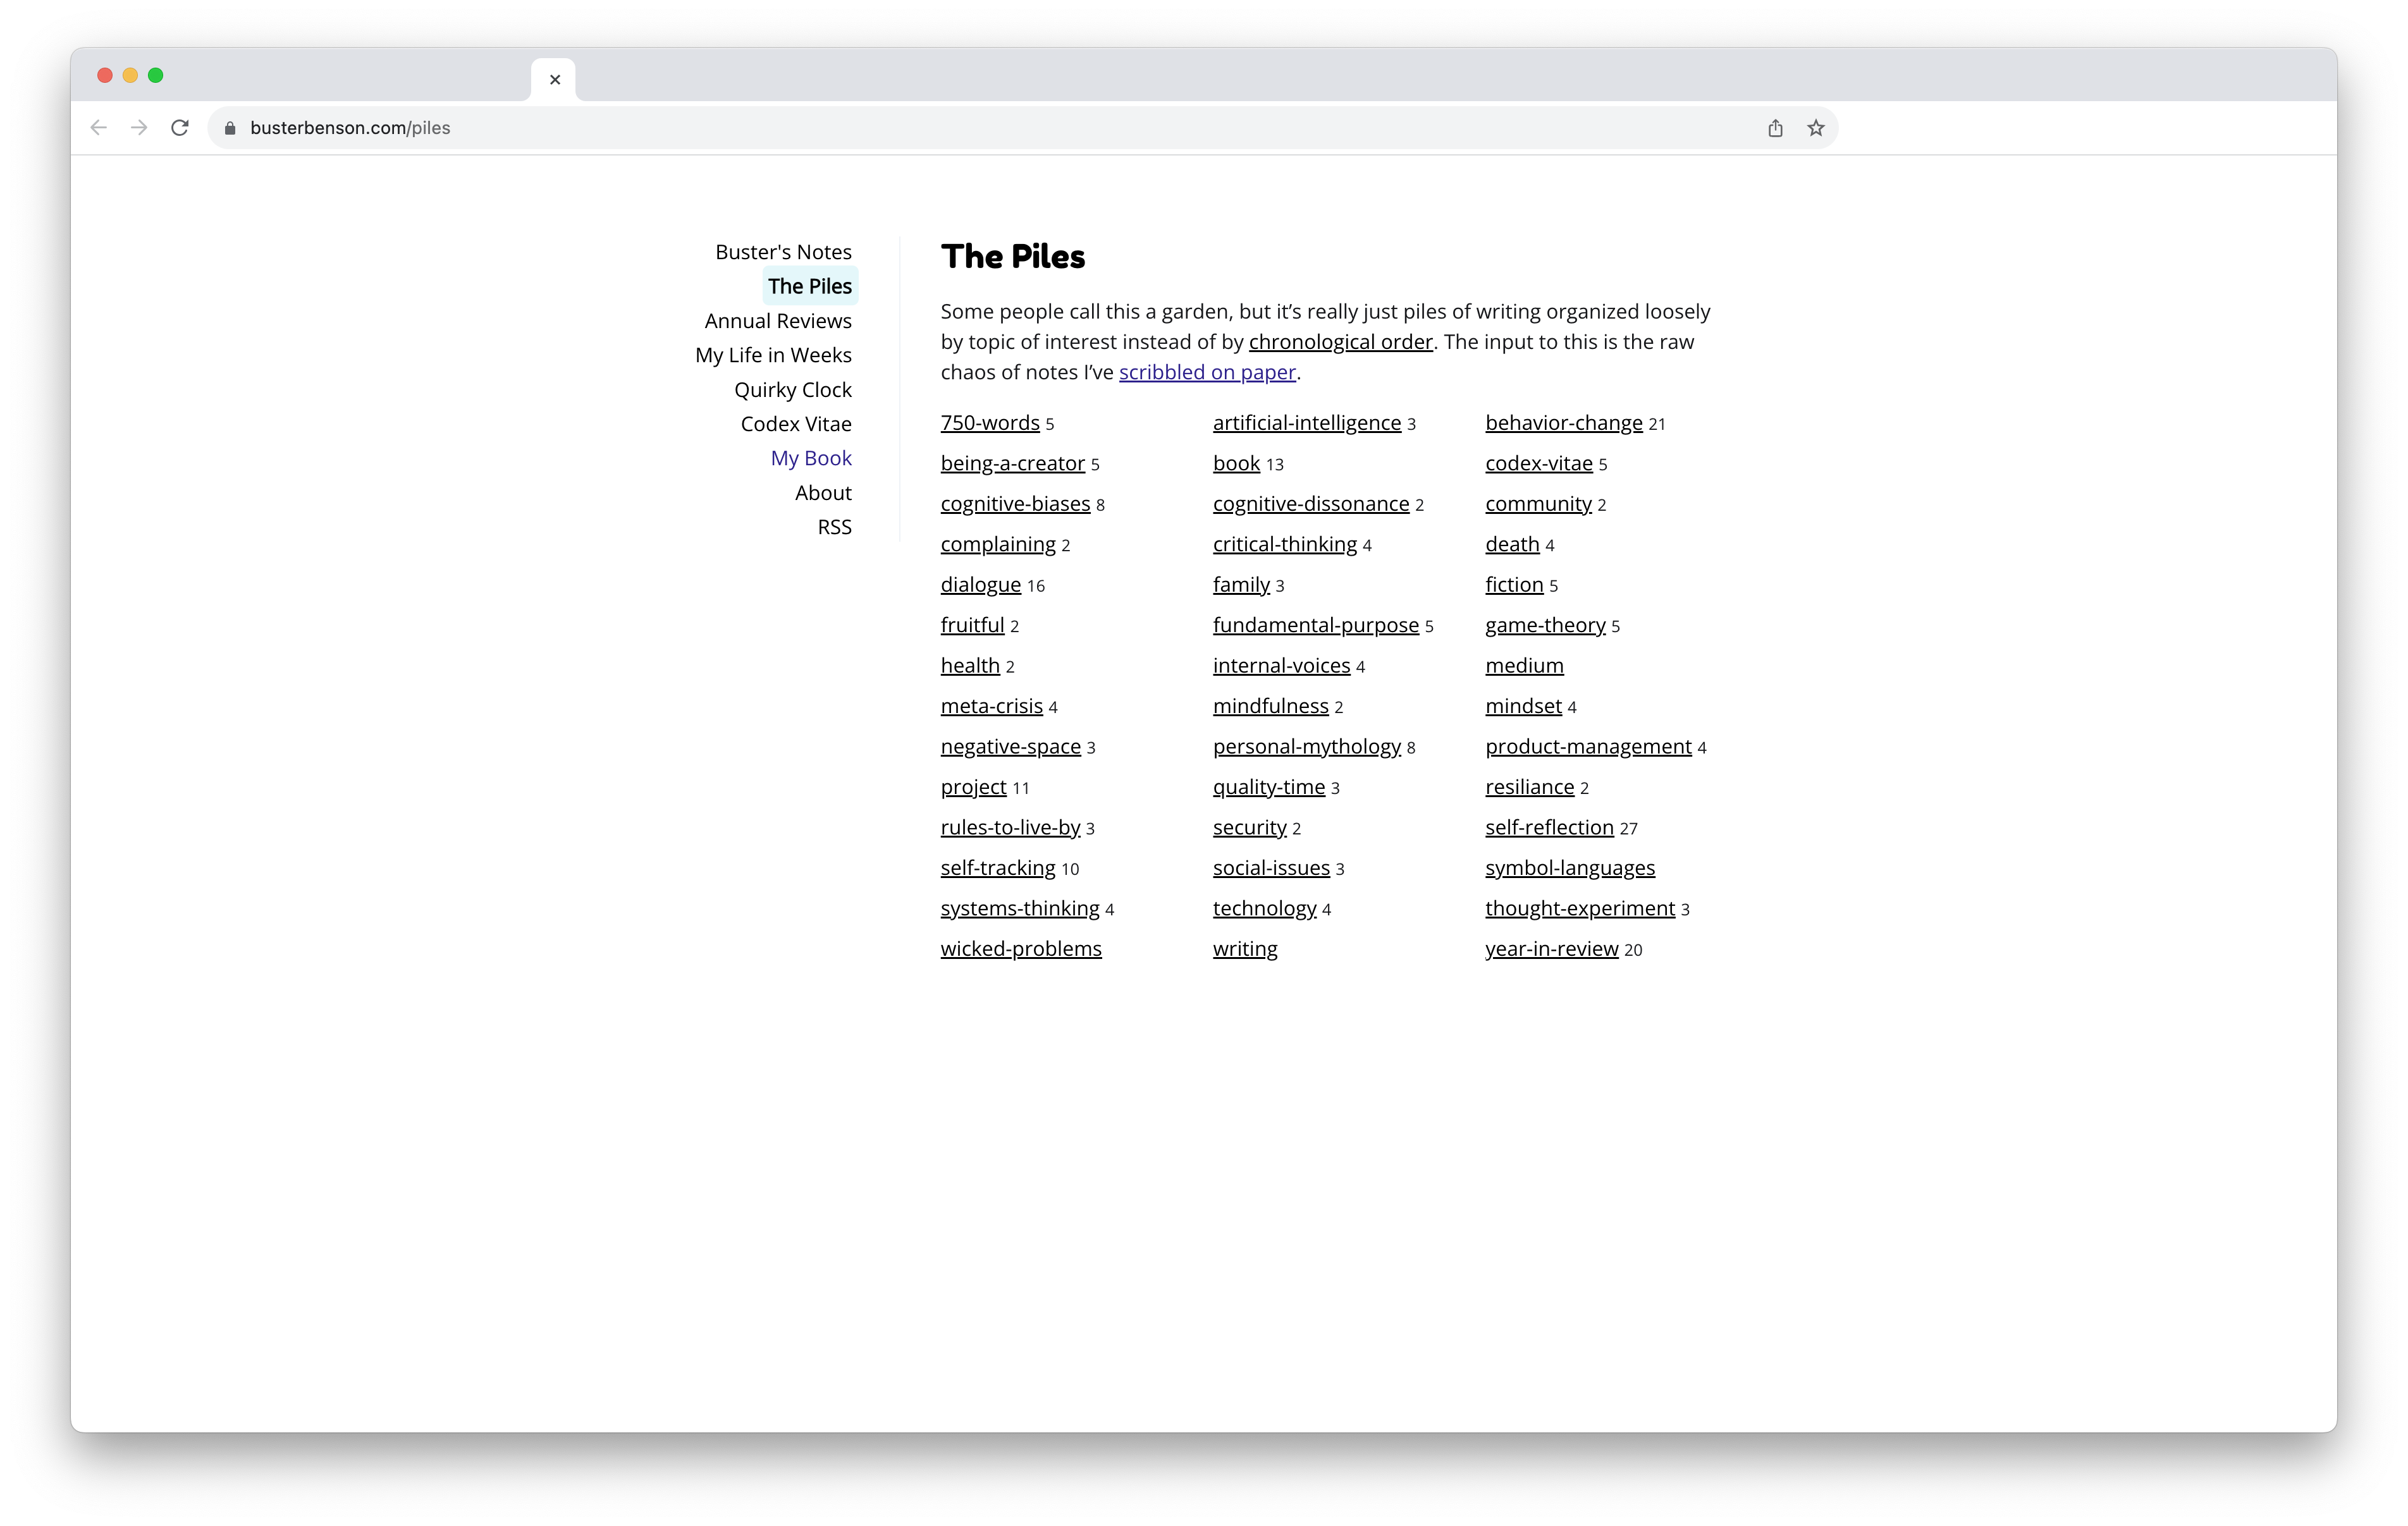The image size is (2408, 1526).
Task: Click the lock icon beside URL
Action: [x=230, y=128]
